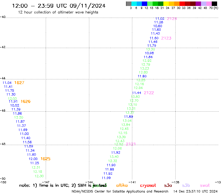Click the chart title with date 09/11/2024
This screenshot has height=194, width=221.
(59, 6)
